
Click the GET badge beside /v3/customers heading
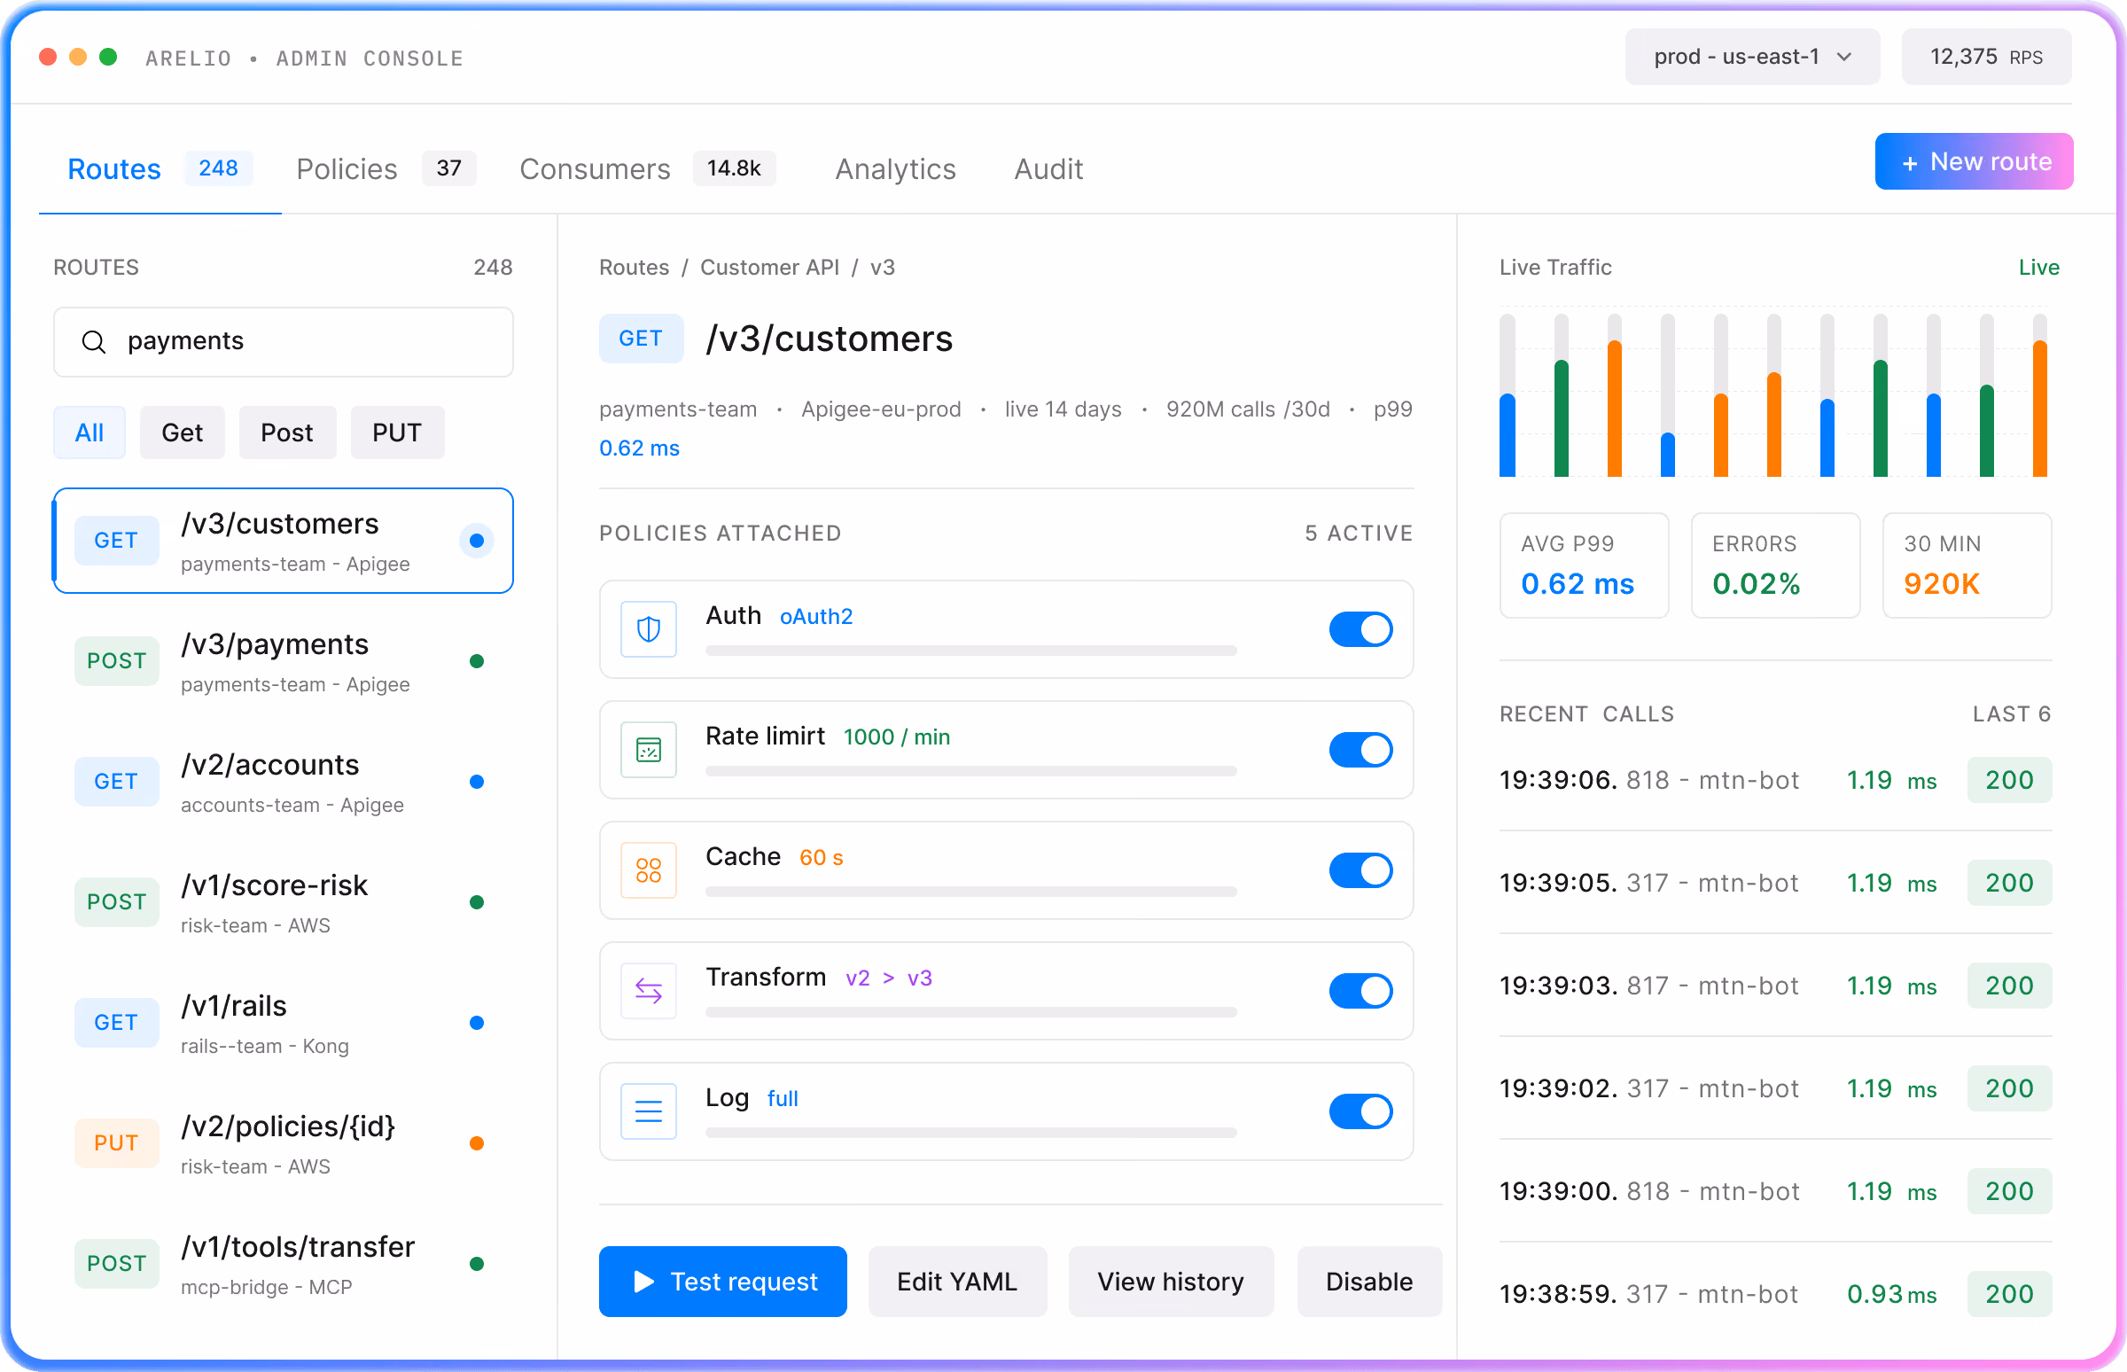pyautogui.click(x=641, y=339)
